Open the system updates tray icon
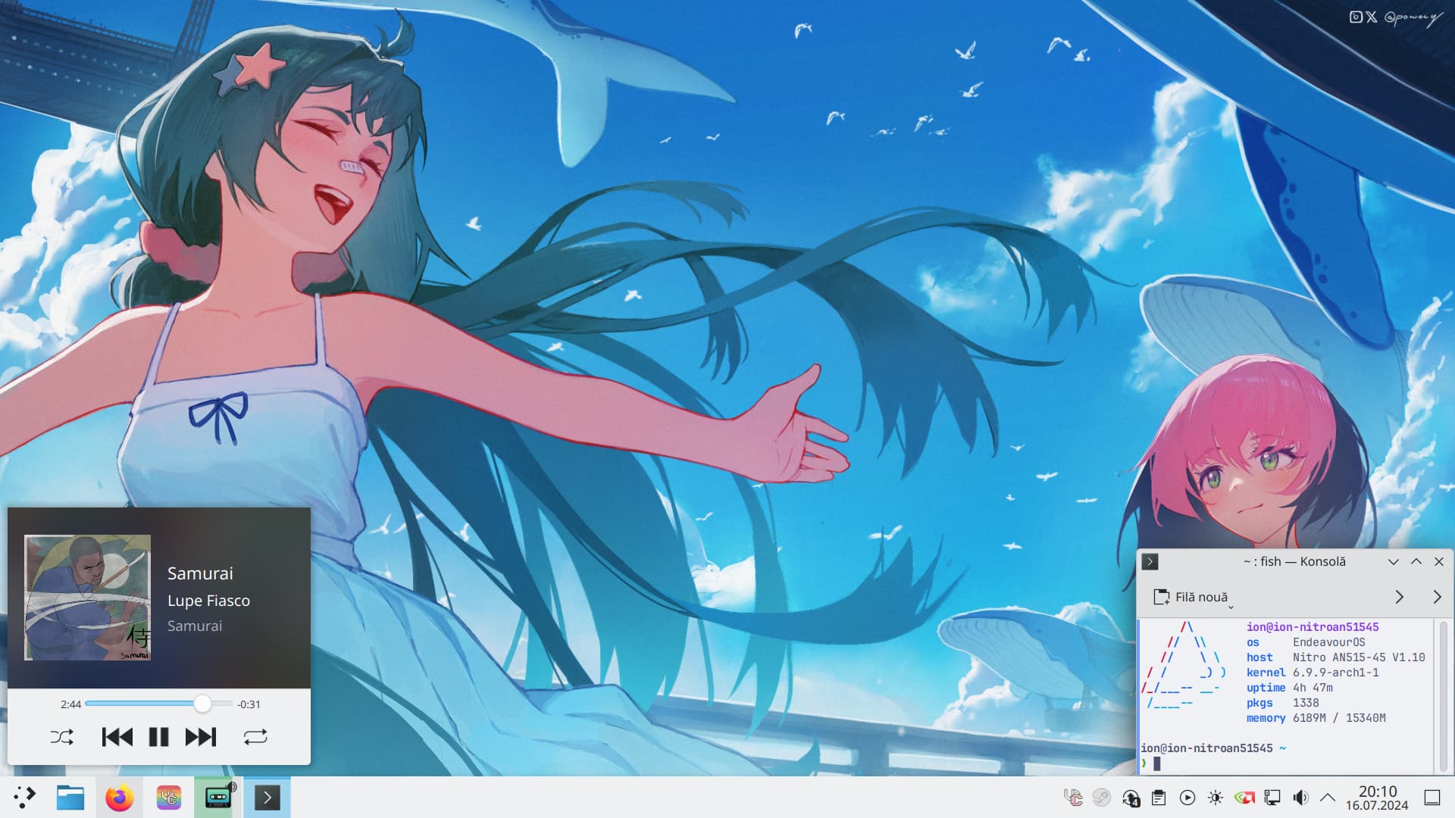Image resolution: width=1455 pixels, height=818 pixels. pyautogui.click(x=1131, y=798)
